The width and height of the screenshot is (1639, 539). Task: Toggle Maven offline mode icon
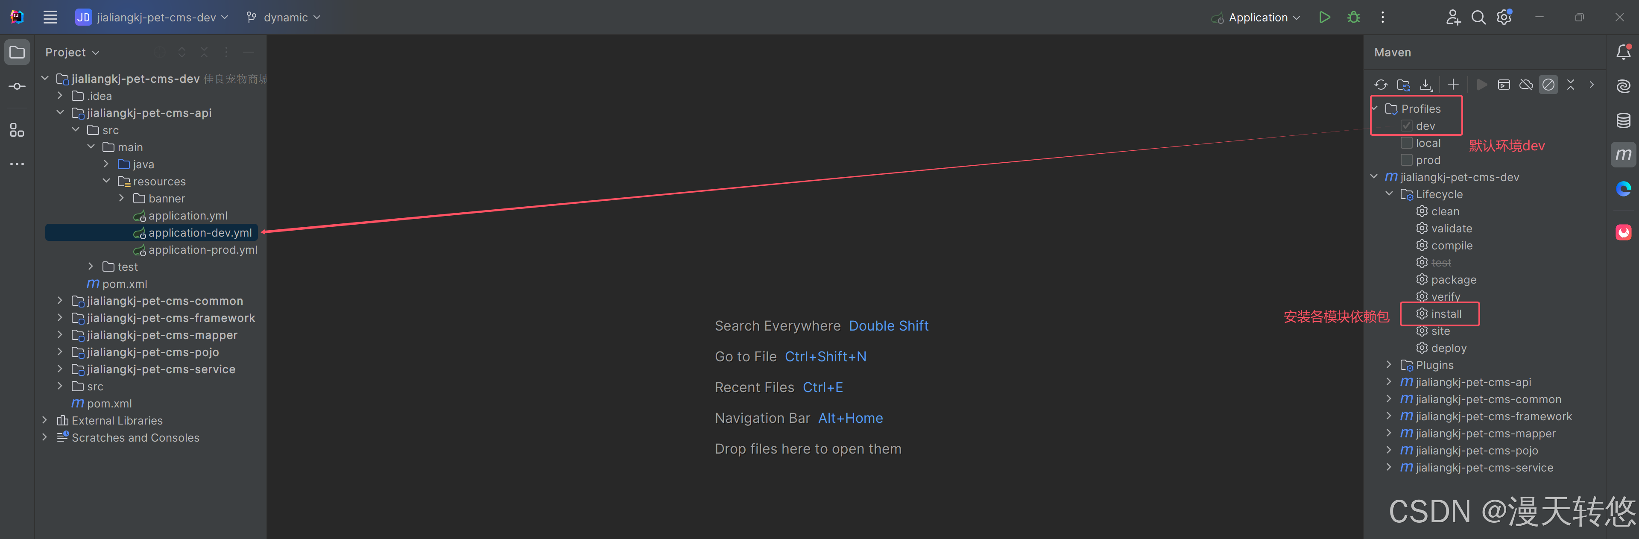coord(1526,85)
